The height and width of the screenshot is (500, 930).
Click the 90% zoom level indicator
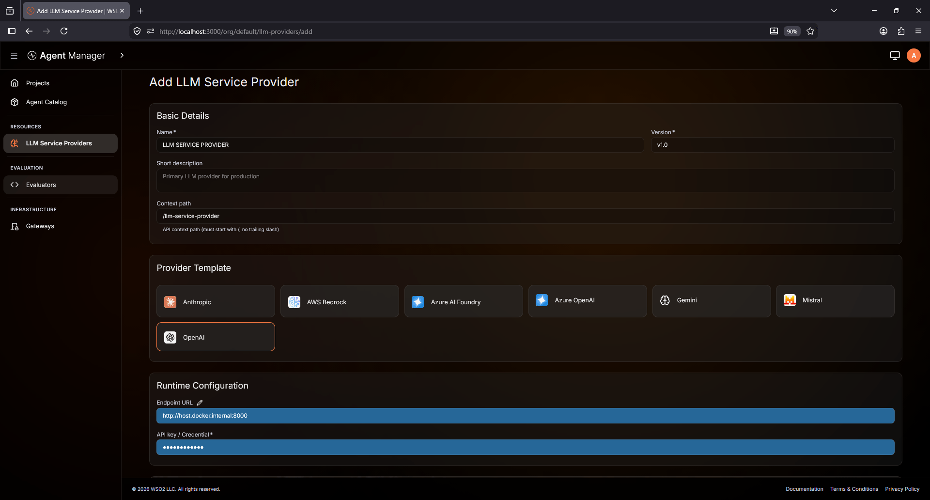click(x=792, y=31)
